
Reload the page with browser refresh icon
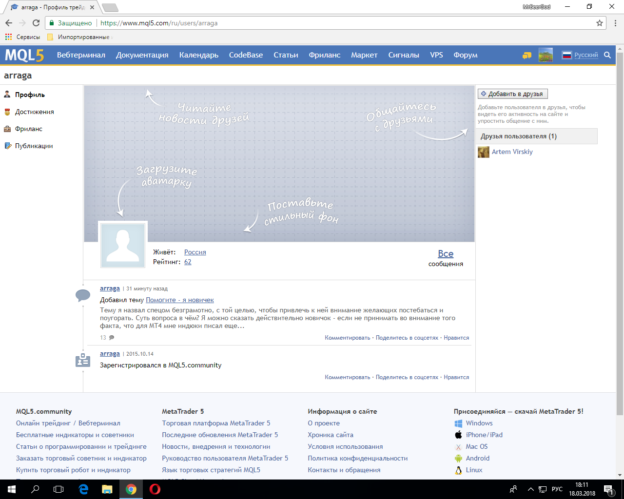(36, 23)
